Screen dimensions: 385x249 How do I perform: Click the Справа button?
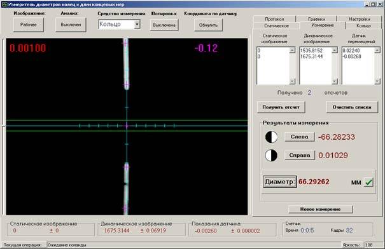(x=299, y=156)
